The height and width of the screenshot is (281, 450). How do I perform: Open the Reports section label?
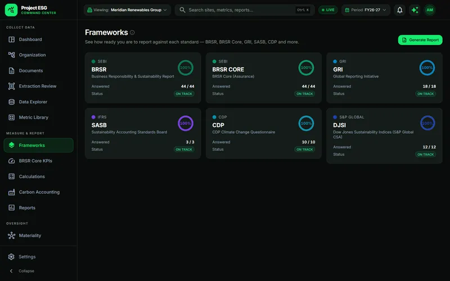click(x=27, y=208)
